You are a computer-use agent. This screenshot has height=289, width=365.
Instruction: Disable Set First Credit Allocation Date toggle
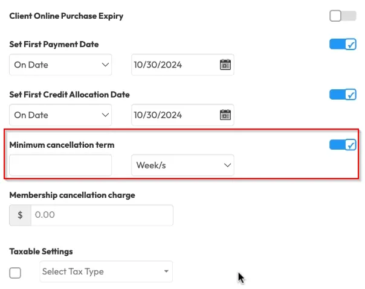click(343, 94)
